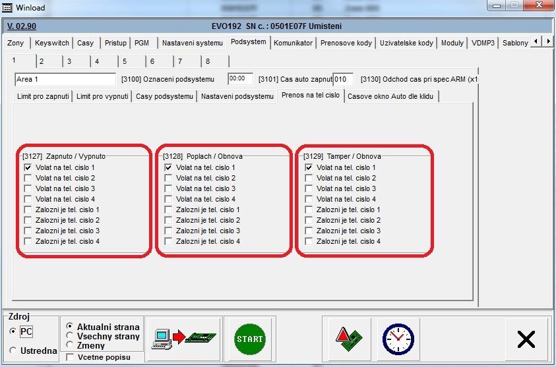This screenshot has height=367, width=556.
Task: Check Zalozni je tel. cislo 1 under Tamper/Obnova
Action: click(x=309, y=210)
